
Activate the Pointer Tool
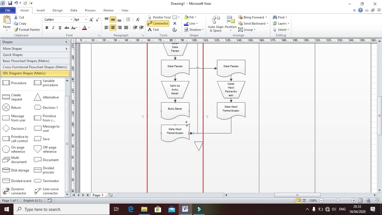(x=159, y=17)
